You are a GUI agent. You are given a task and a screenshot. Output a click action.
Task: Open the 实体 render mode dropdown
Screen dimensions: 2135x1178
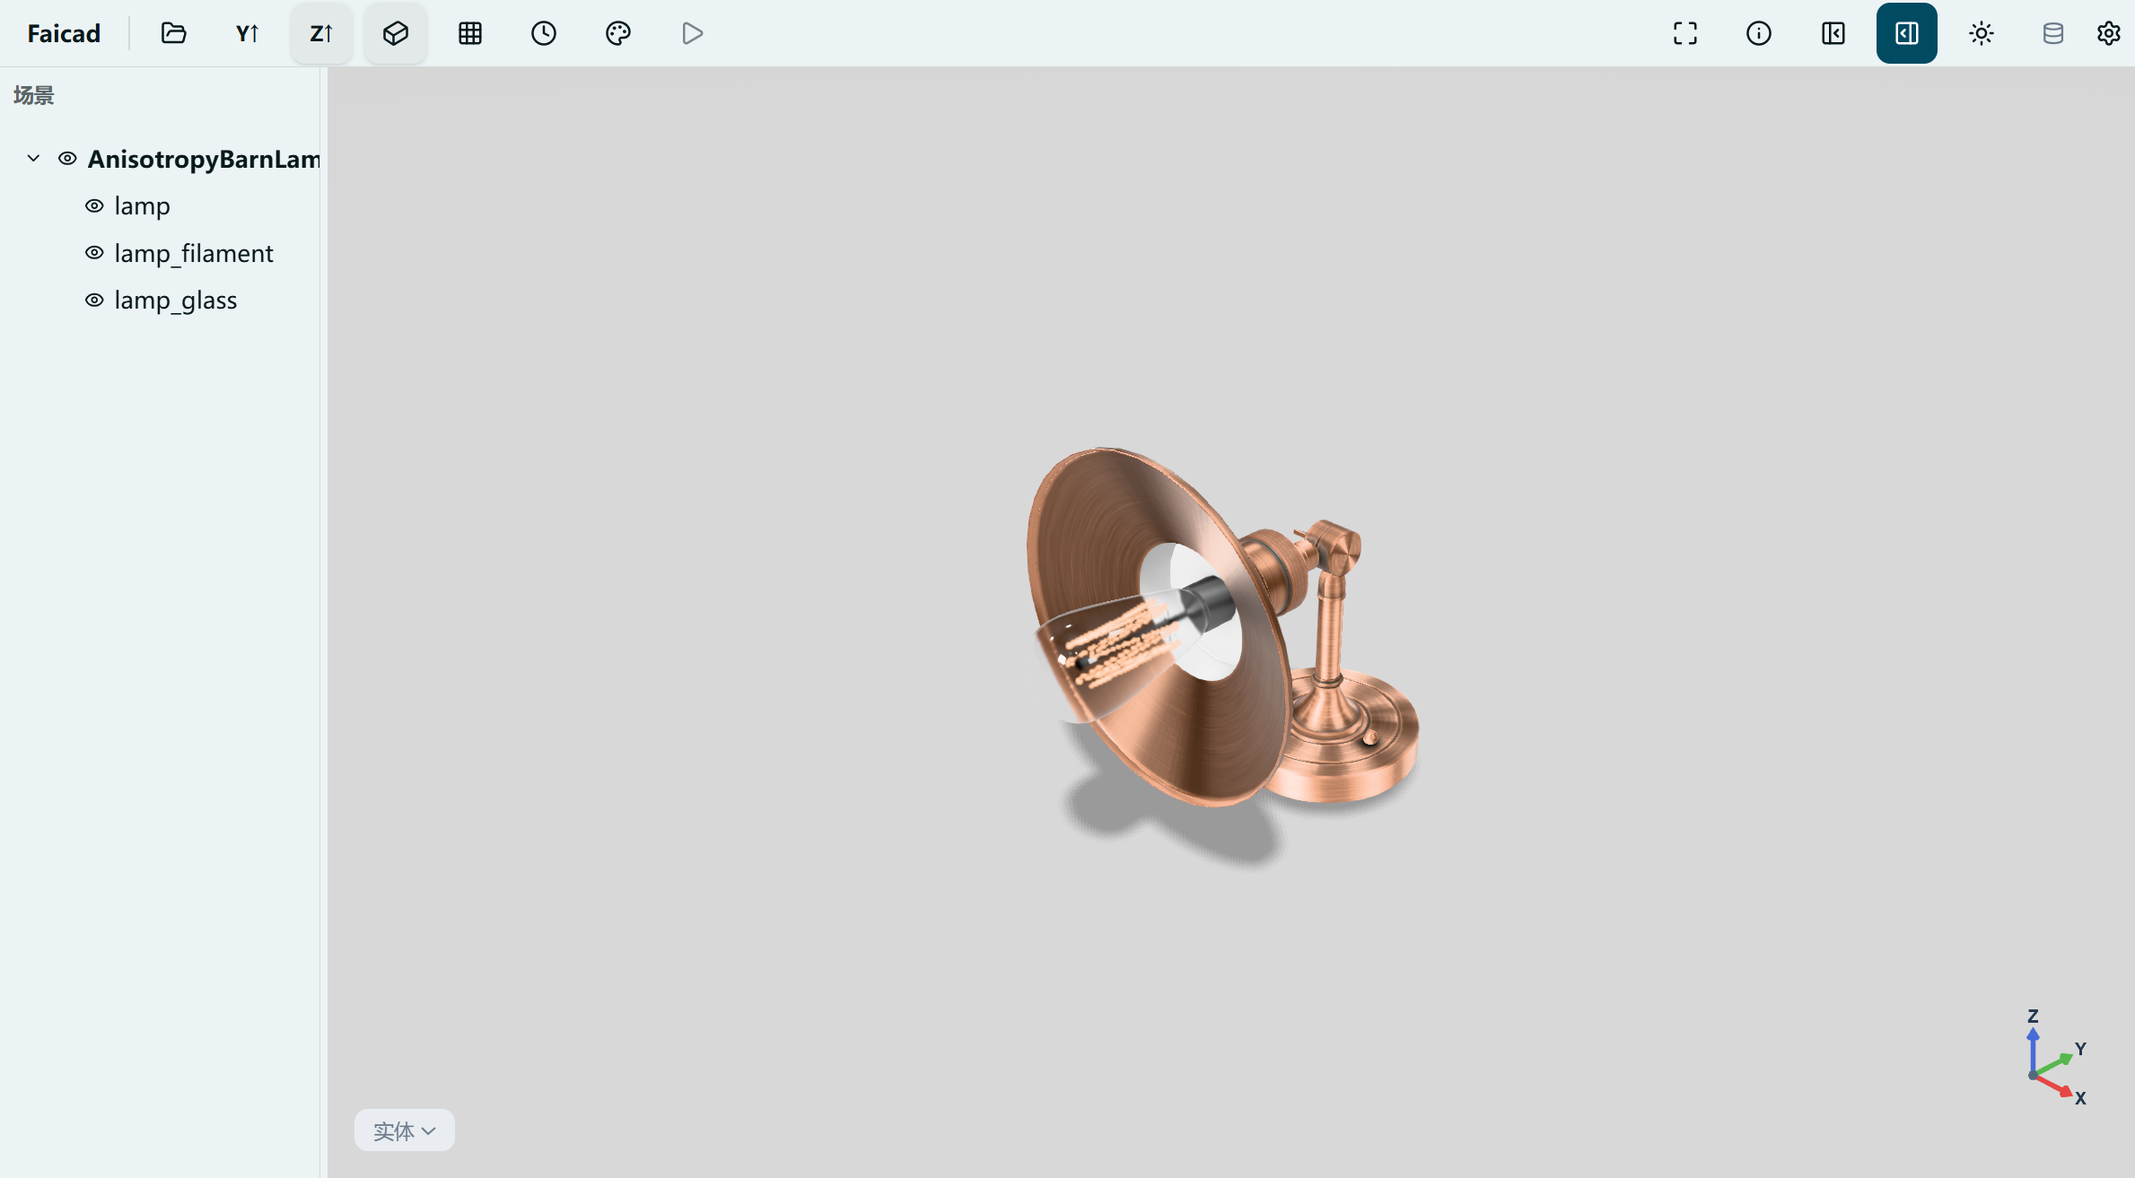pyautogui.click(x=405, y=1130)
